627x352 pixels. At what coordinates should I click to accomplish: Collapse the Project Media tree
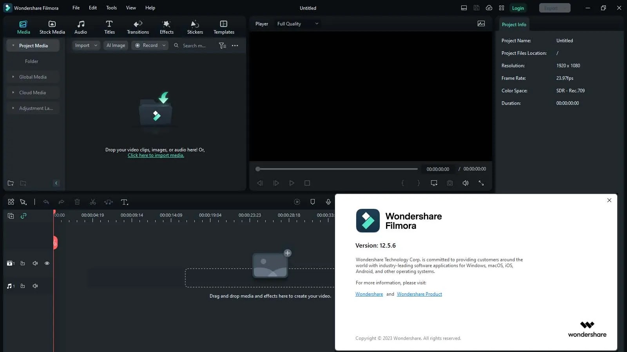click(13, 46)
